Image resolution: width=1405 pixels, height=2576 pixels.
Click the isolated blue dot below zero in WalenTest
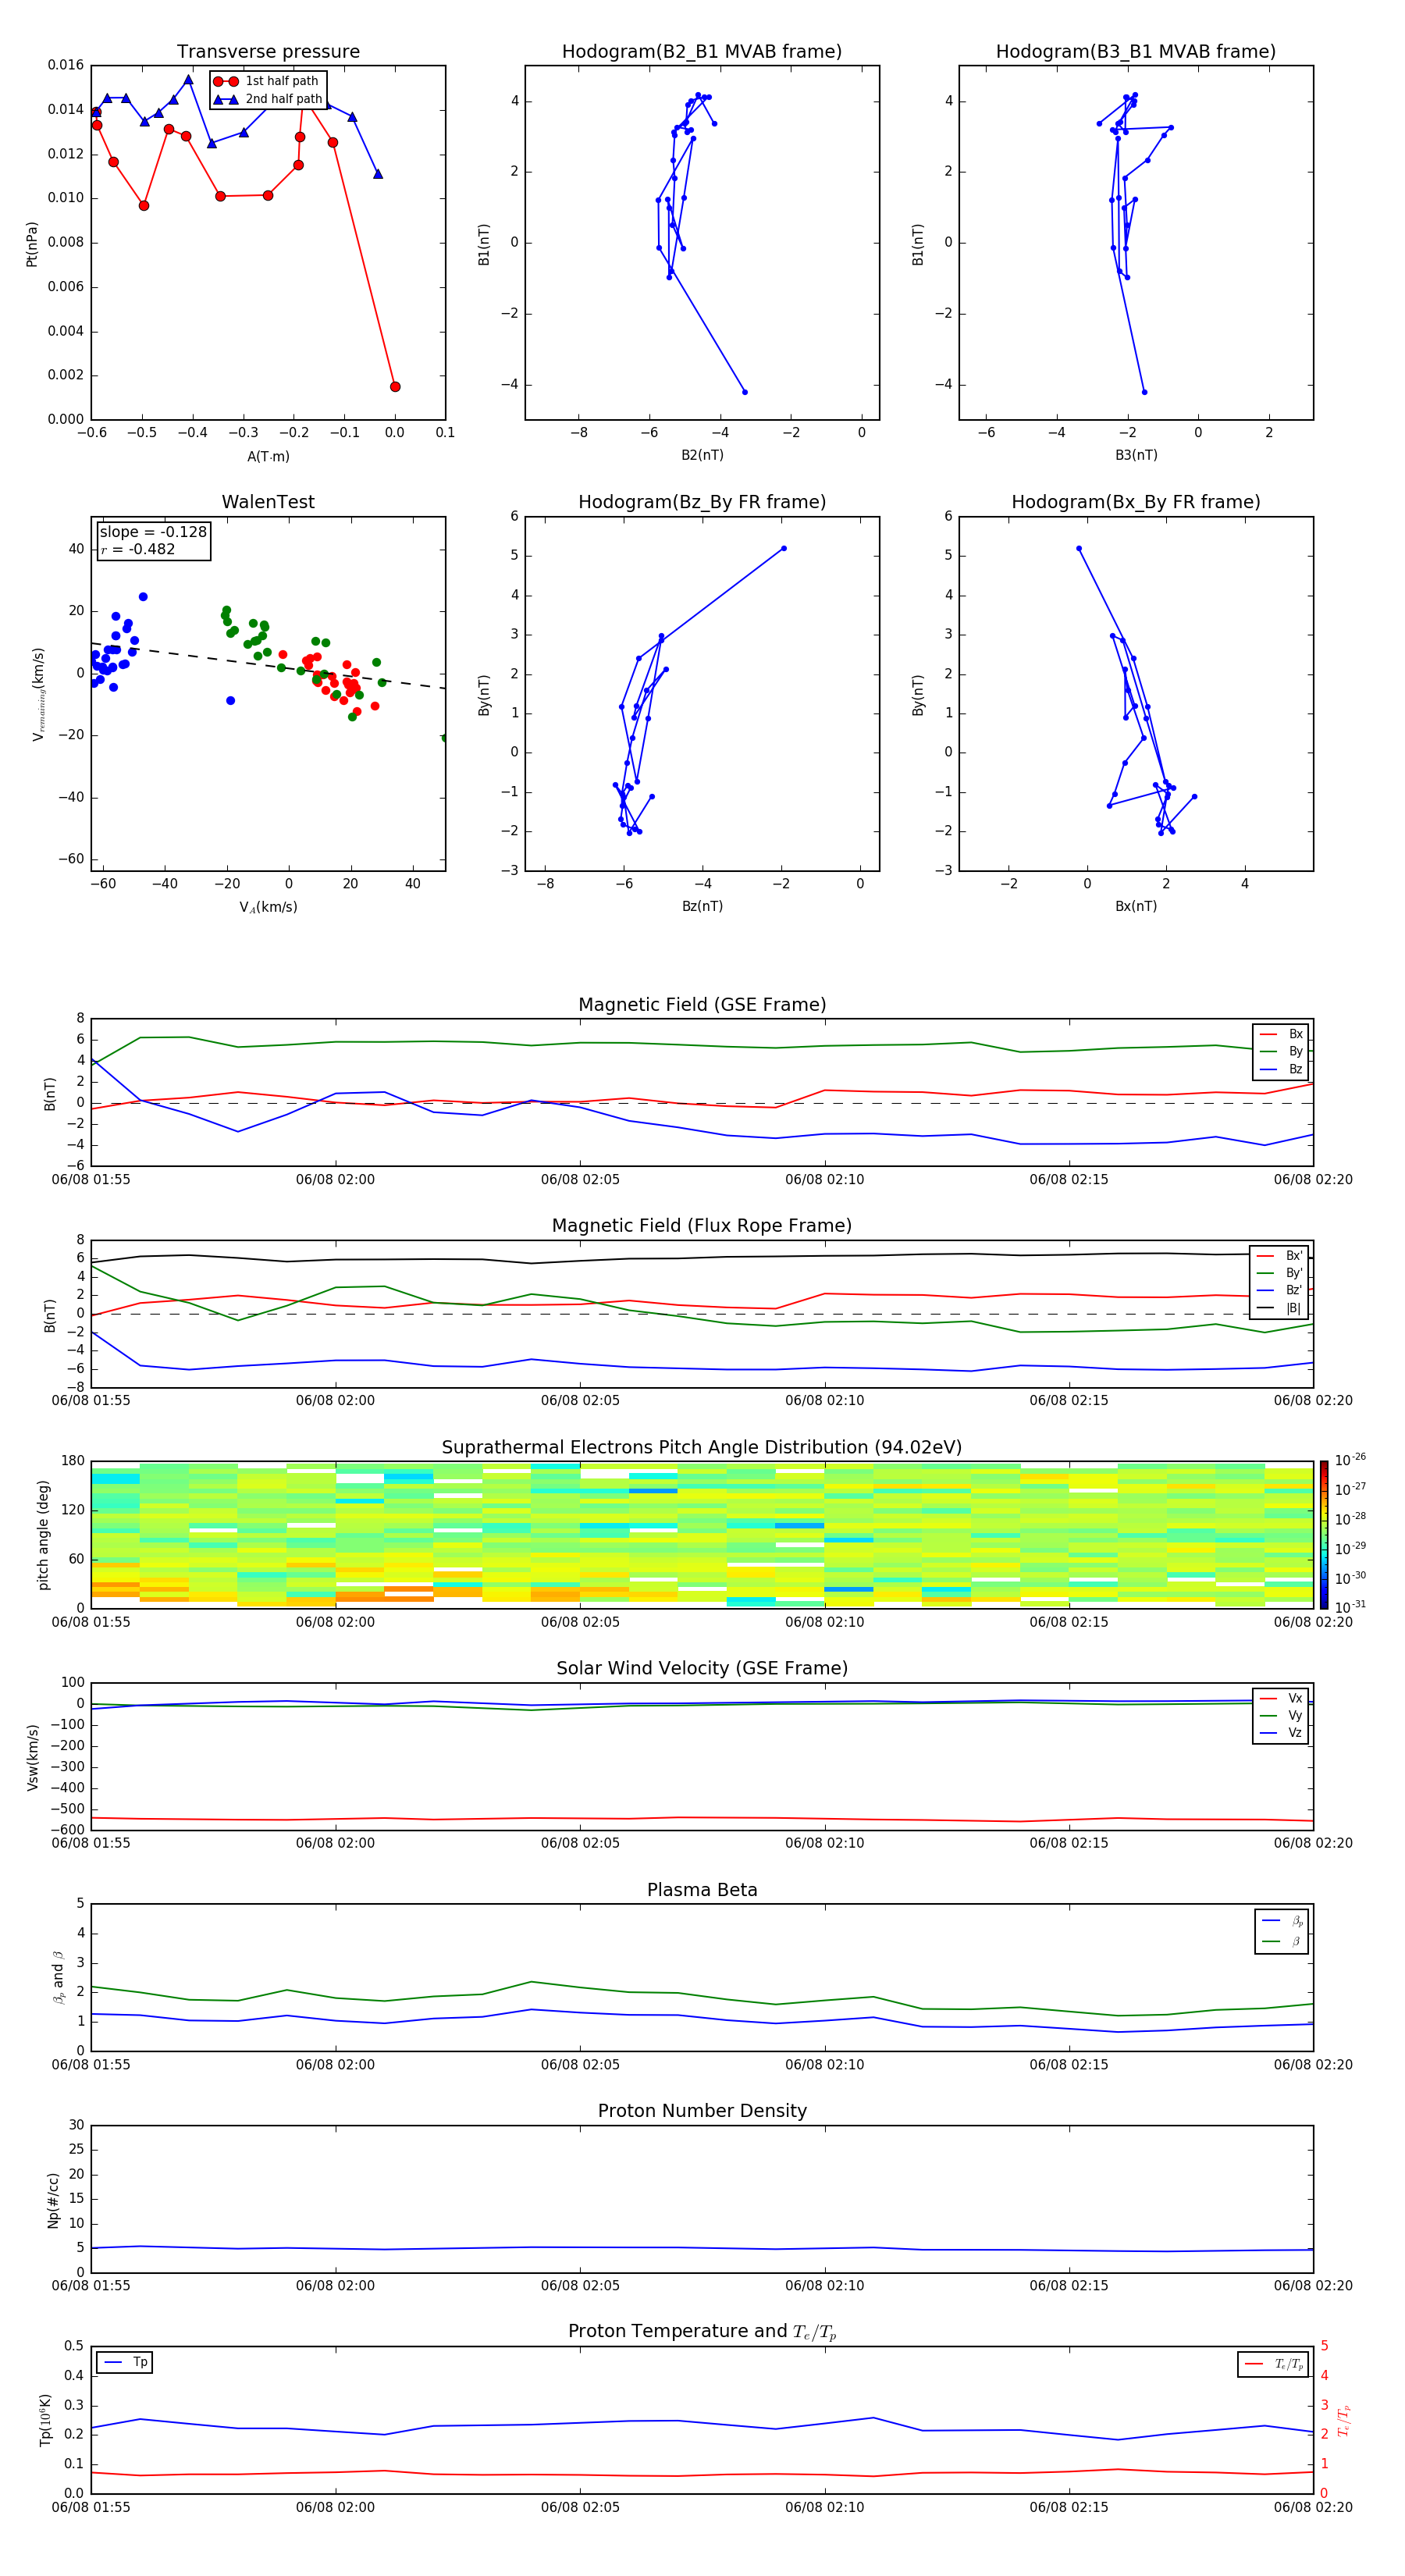[230, 701]
